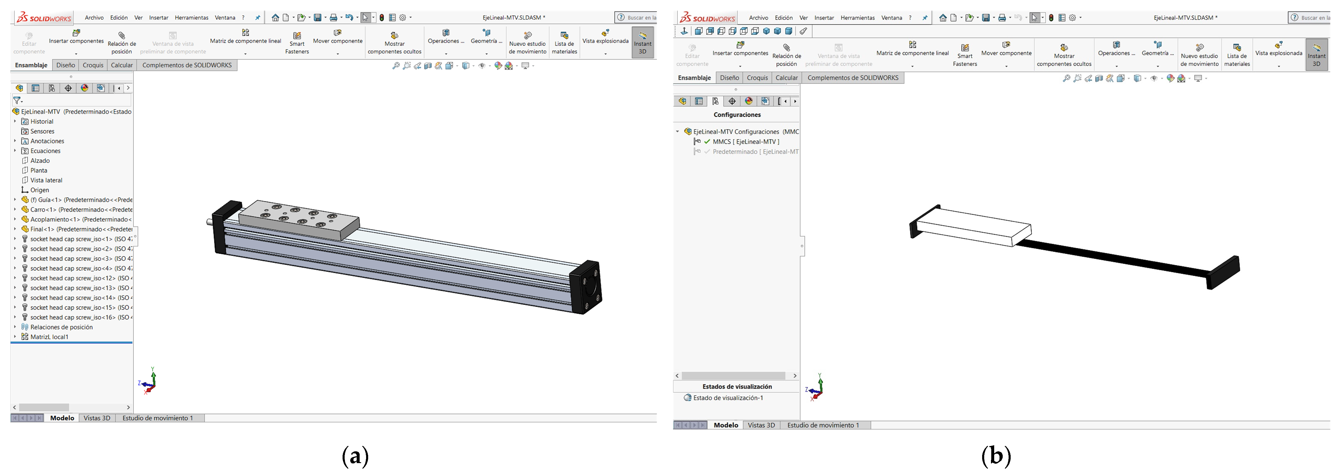Click Smart Fasteners icon in left window
1340x476 pixels.
pyautogui.click(x=297, y=36)
